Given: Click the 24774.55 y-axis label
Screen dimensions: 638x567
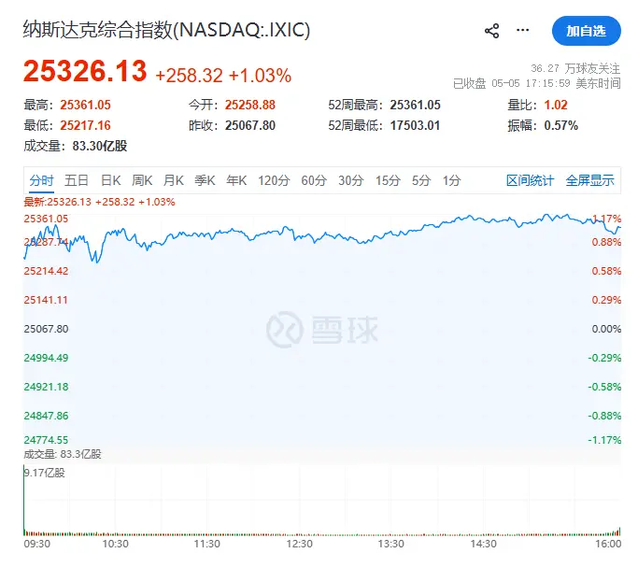Looking at the screenshot, I should click(x=46, y=440).
